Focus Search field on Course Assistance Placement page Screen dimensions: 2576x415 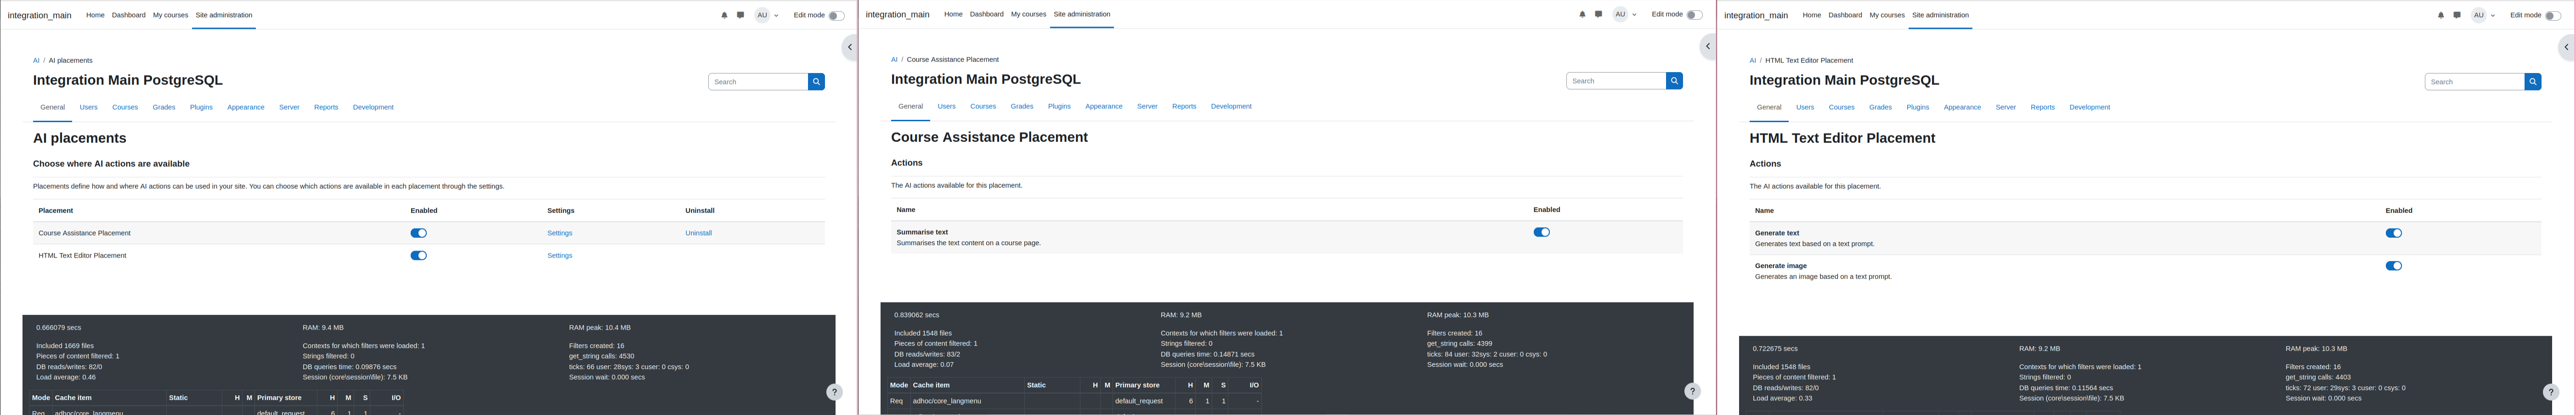pyautogui.click(x=1616, y=81)
